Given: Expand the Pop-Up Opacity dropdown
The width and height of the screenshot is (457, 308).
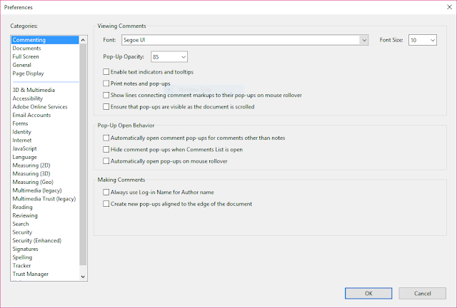Looking at the screenshot, I should pyautogui.click(x=169, y=57).
